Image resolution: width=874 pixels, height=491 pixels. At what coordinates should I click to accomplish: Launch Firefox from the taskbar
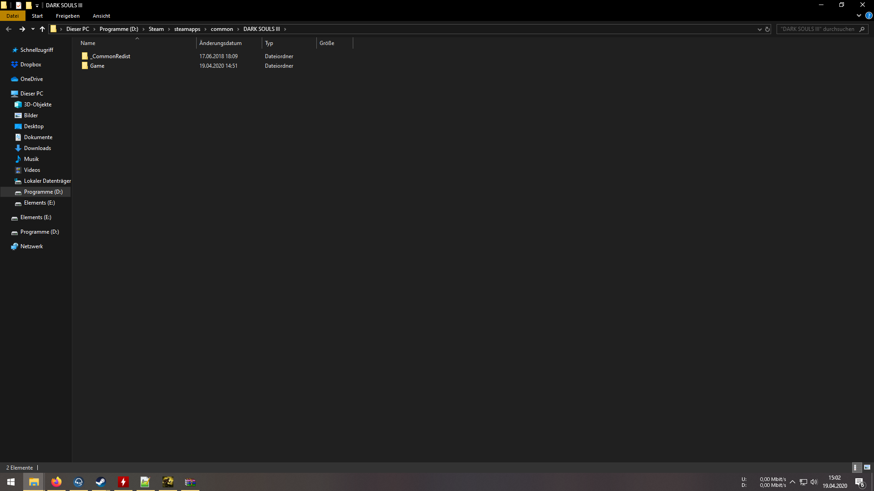pos(56,482)
